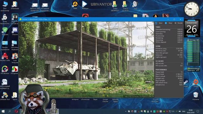Click the render play triangle icon
Screen dimensions: 203x114
point(175,23)
